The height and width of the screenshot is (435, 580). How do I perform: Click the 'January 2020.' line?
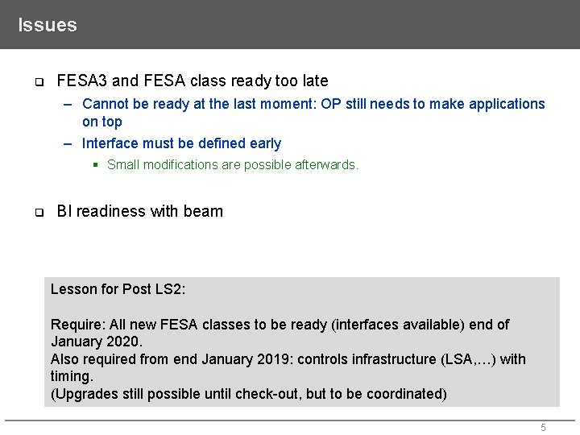[97, 341]
